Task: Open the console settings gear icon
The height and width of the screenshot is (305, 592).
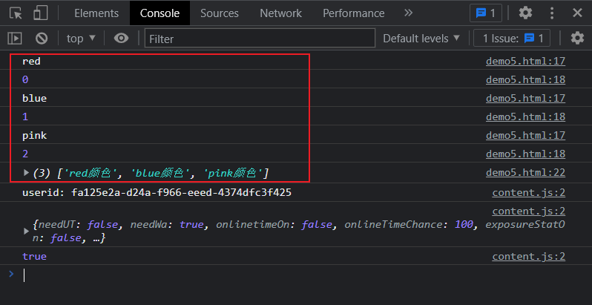Action: 577,39
